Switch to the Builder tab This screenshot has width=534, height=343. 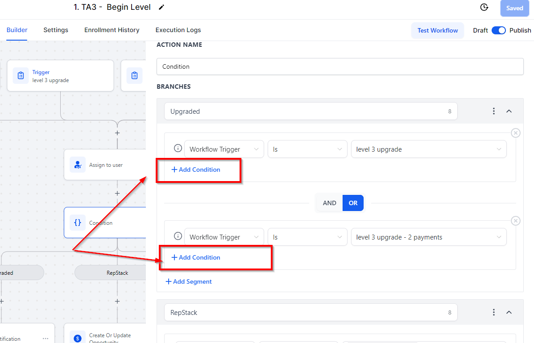17,30
